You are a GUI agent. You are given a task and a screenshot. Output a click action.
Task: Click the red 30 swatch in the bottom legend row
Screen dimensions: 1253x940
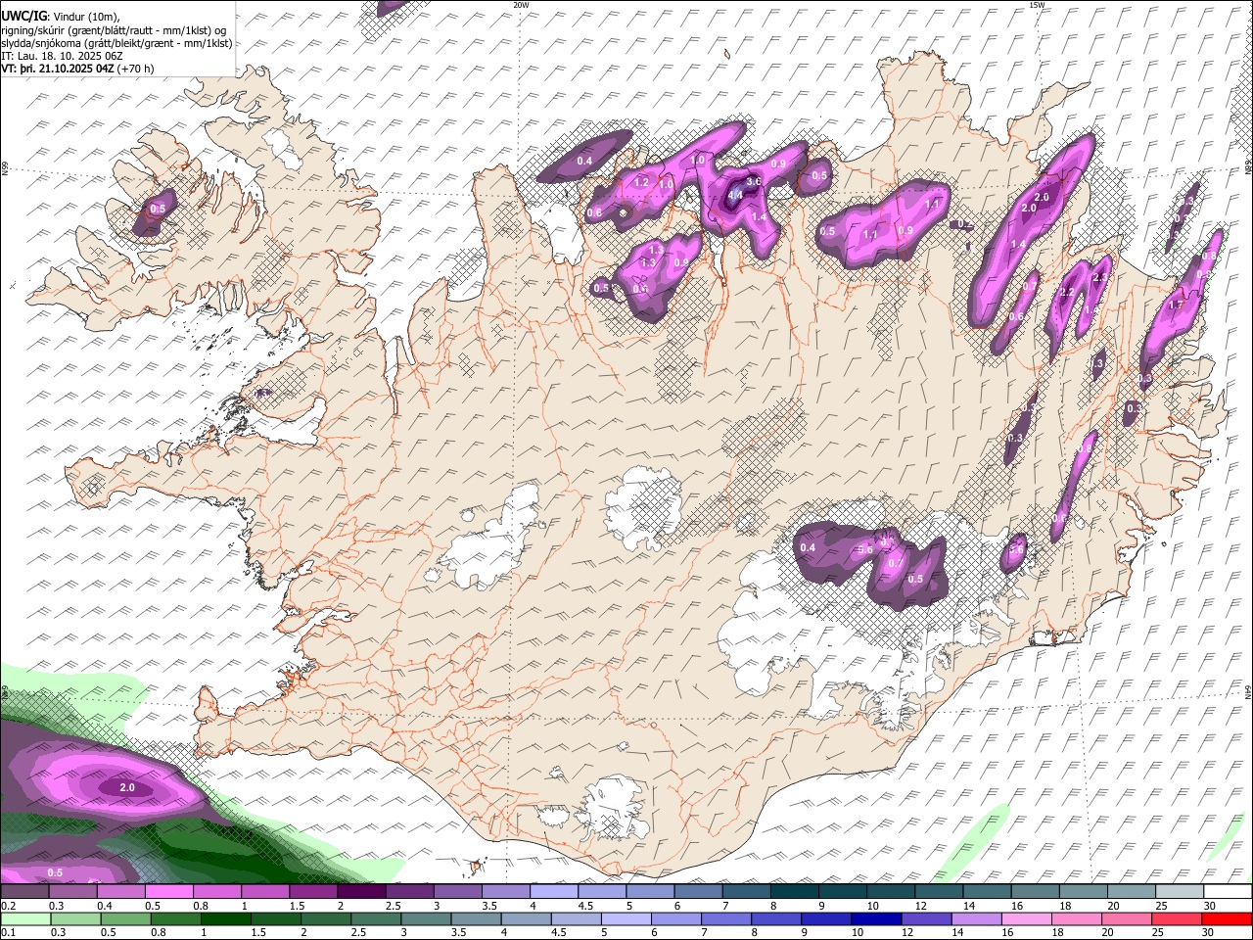point(1227,919)
